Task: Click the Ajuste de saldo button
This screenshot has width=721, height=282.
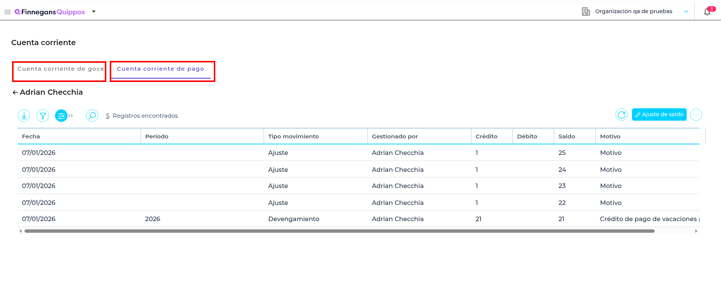Action: click(x=659, y=115)
